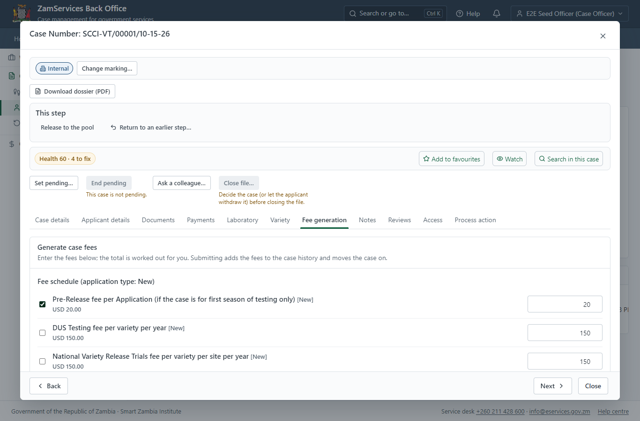Click the Close button at bottom
Image resolution: width=640 pixels, height=421 pixels.
point(593,386)
